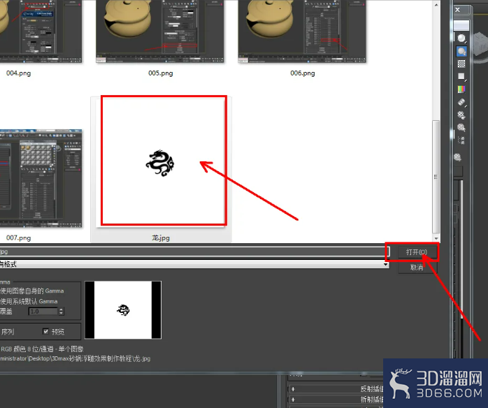Click the 覆盖 gamma value field
Viewport: 488px width, 408px height.
pos(43,312)
